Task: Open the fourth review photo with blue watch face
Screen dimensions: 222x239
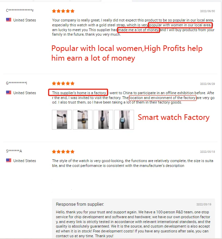Action: [x=124, y=119]
